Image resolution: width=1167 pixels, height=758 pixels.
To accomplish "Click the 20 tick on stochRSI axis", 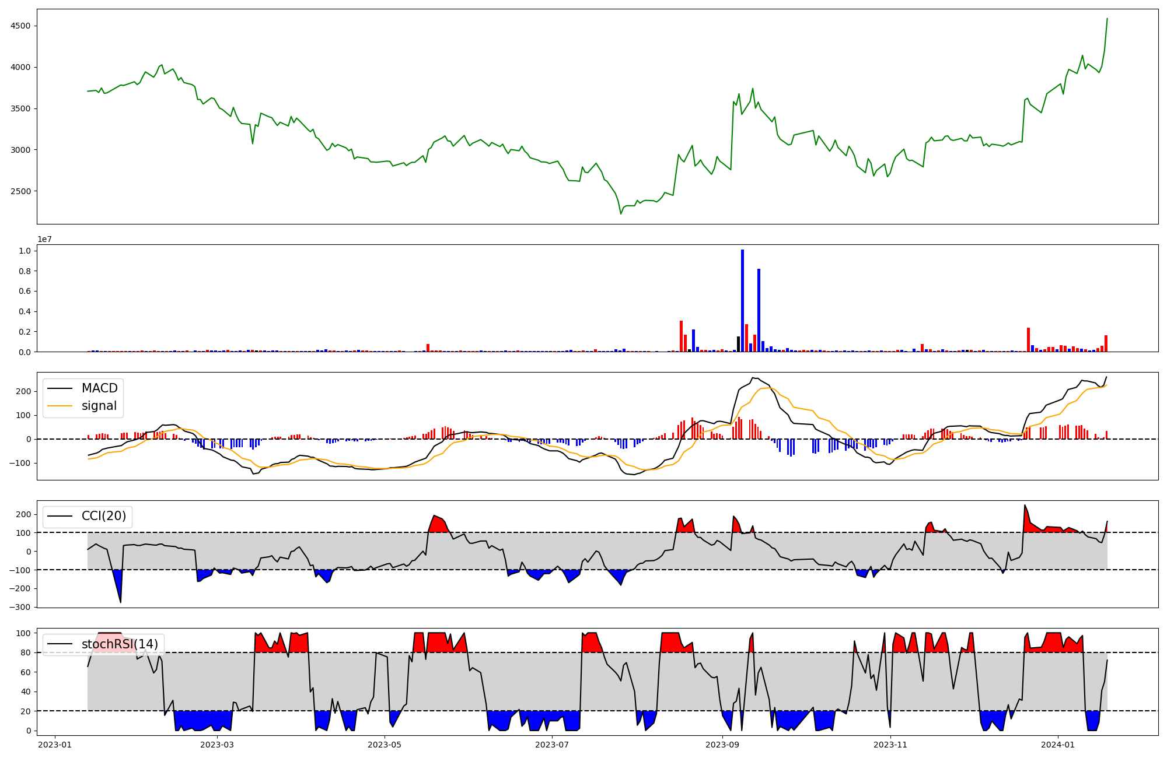I will (26, 711).
